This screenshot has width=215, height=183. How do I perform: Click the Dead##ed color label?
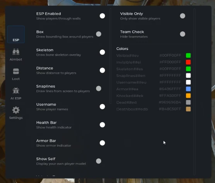point(126,103)
